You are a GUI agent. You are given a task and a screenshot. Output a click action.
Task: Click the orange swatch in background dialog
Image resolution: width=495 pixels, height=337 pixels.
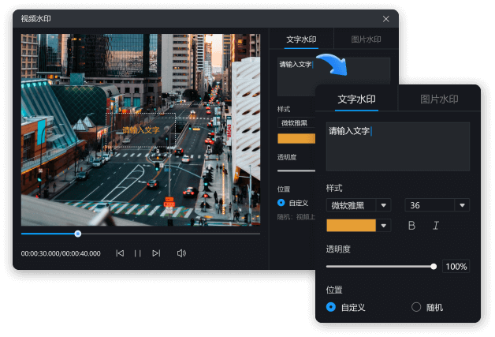296,138
